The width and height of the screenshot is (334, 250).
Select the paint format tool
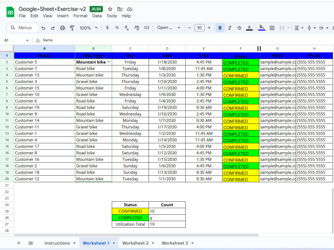(72, 28)
